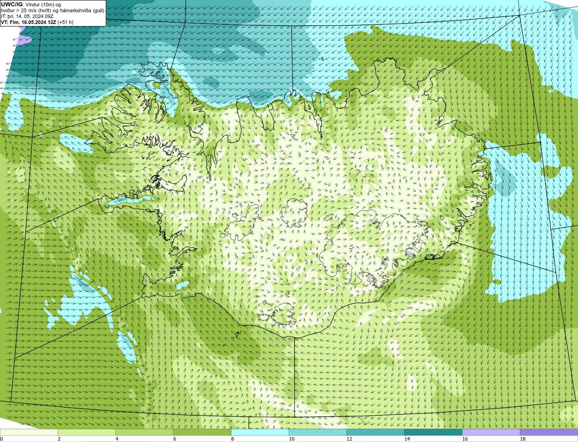Click the 8–10 m/s light cyan legend swatch
This screenshot has height=442, width=578.
tap(260, 432)
